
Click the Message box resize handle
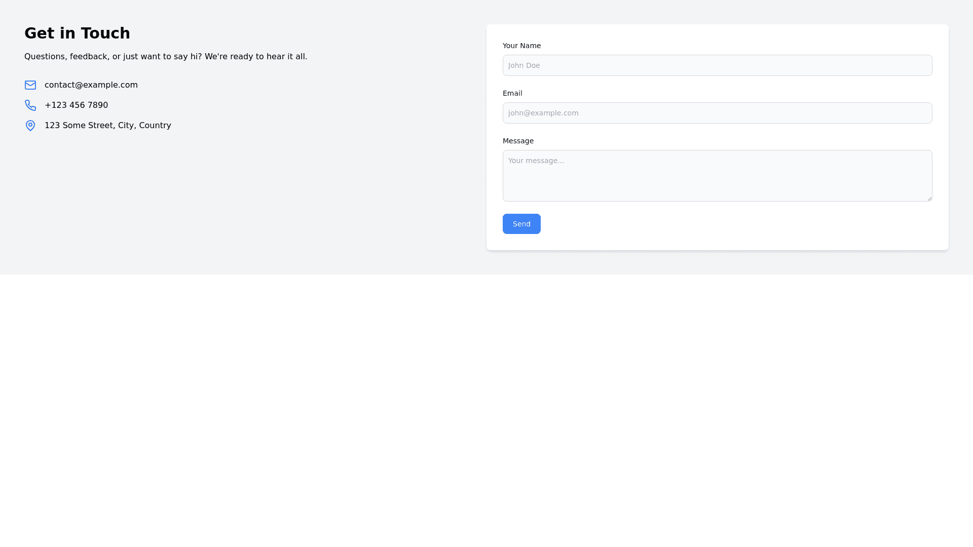(929, 199)
